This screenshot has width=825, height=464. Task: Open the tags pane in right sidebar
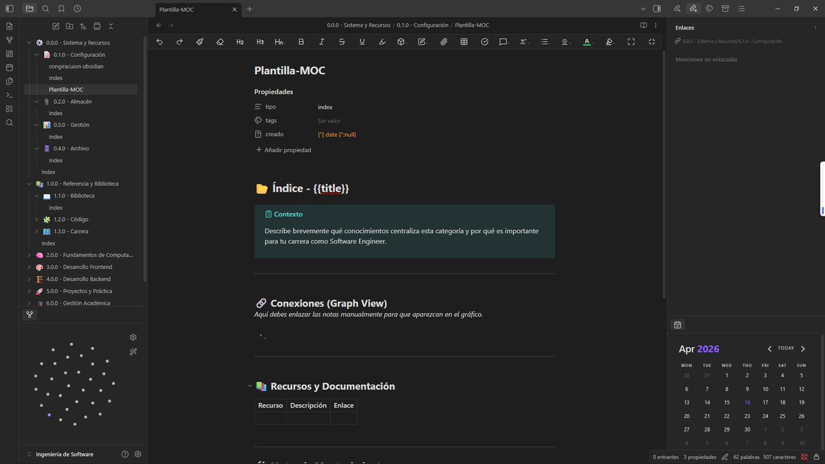click(x=709, y=9)
